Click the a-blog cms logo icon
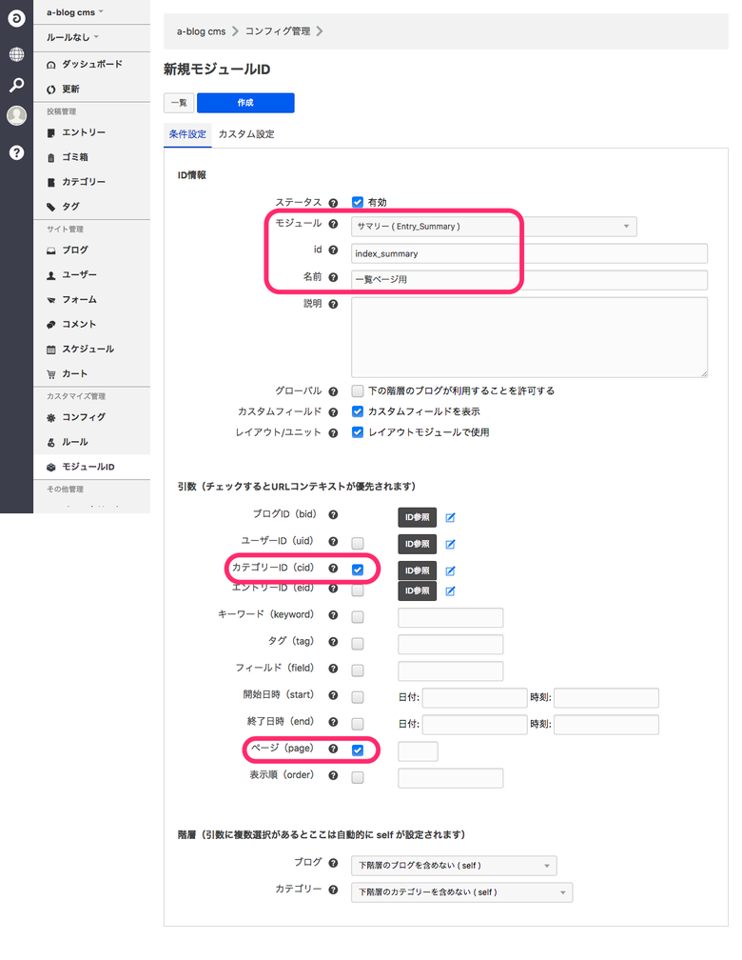The height and width of the screenshot is (960, 742). (16, 19)
